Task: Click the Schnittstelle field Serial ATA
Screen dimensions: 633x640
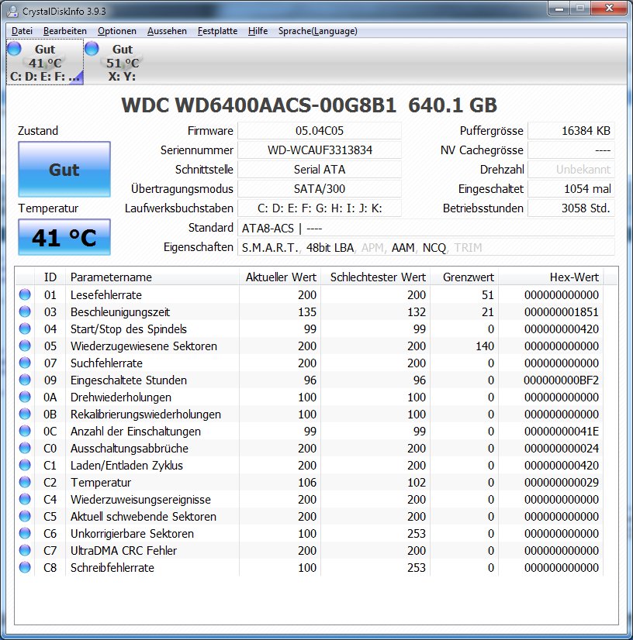Action: (x=320, y=170)
